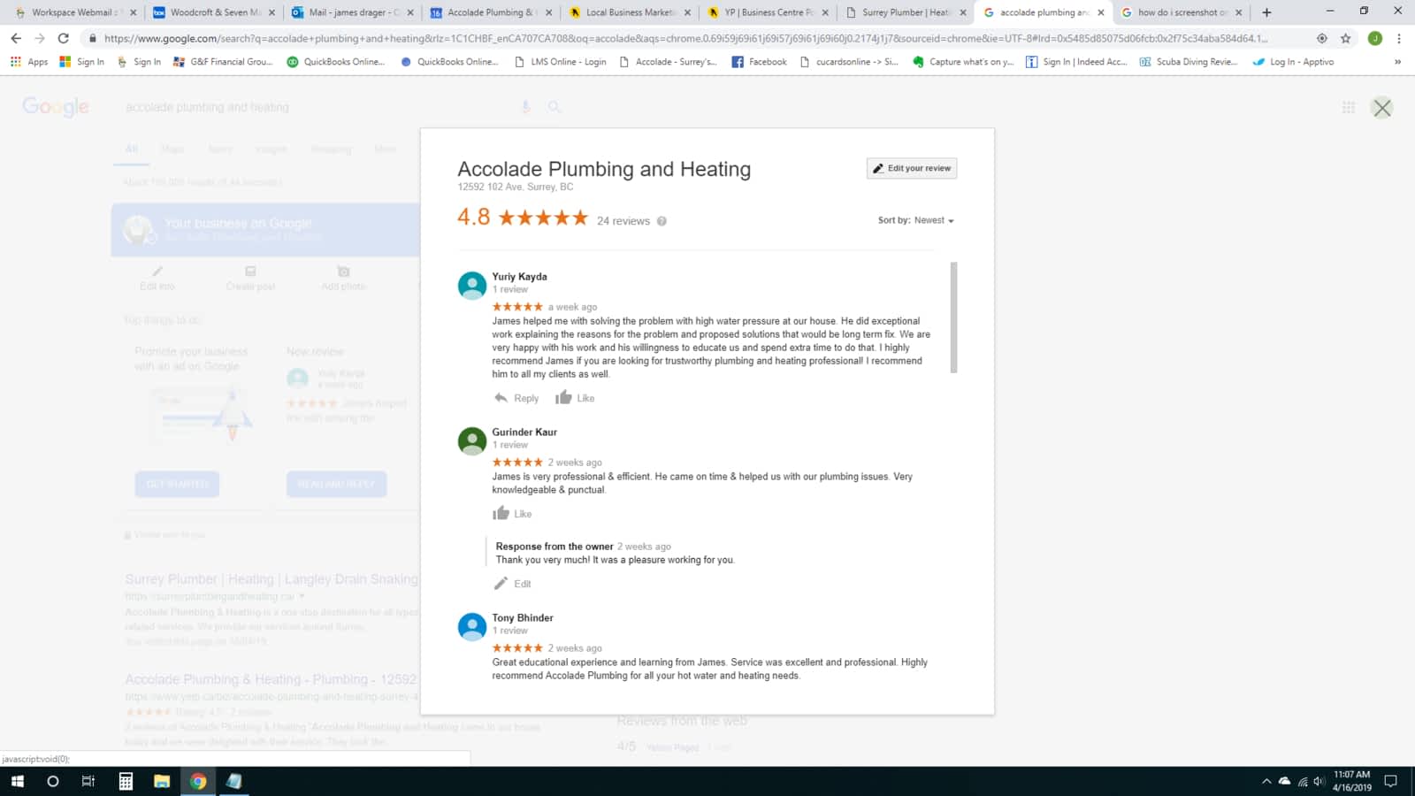This screenshot has height=796, width=1415.
Task: Click the Chrome profile avatar icon
Action: click(1374, 38)
